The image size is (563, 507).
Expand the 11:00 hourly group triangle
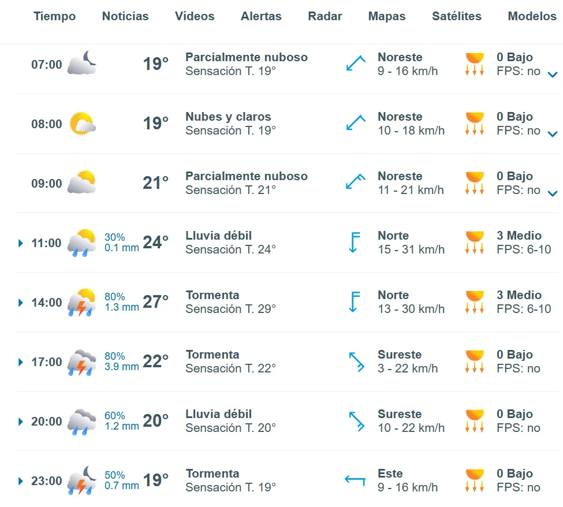click(20, 243)
